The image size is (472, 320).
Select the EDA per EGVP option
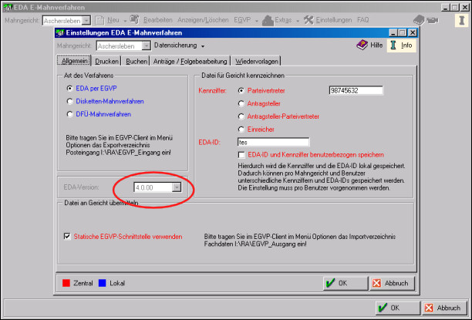pyautogui.click(x=70, y=89)
